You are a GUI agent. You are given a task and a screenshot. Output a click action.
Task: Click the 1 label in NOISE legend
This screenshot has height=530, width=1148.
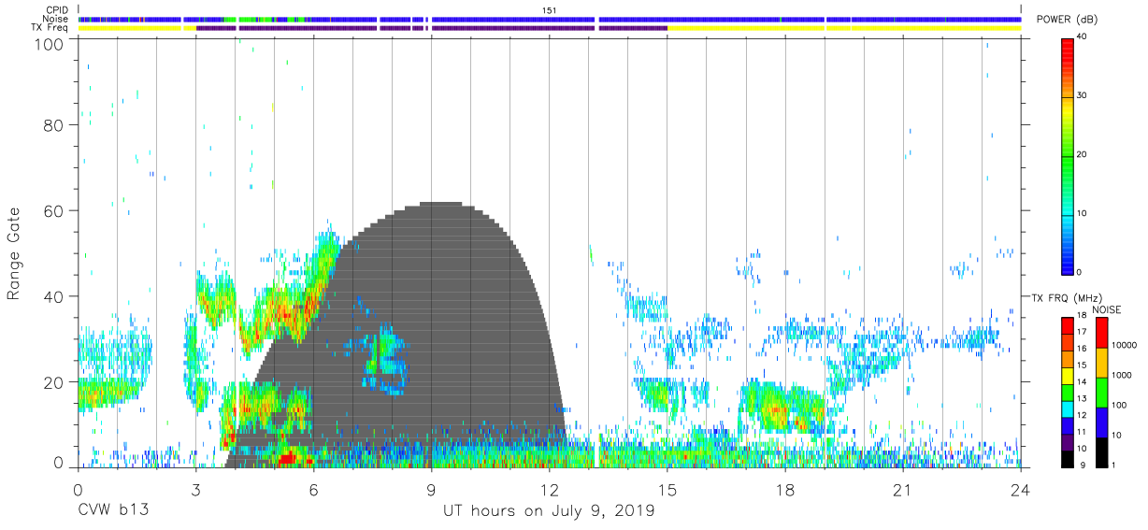1114,465
